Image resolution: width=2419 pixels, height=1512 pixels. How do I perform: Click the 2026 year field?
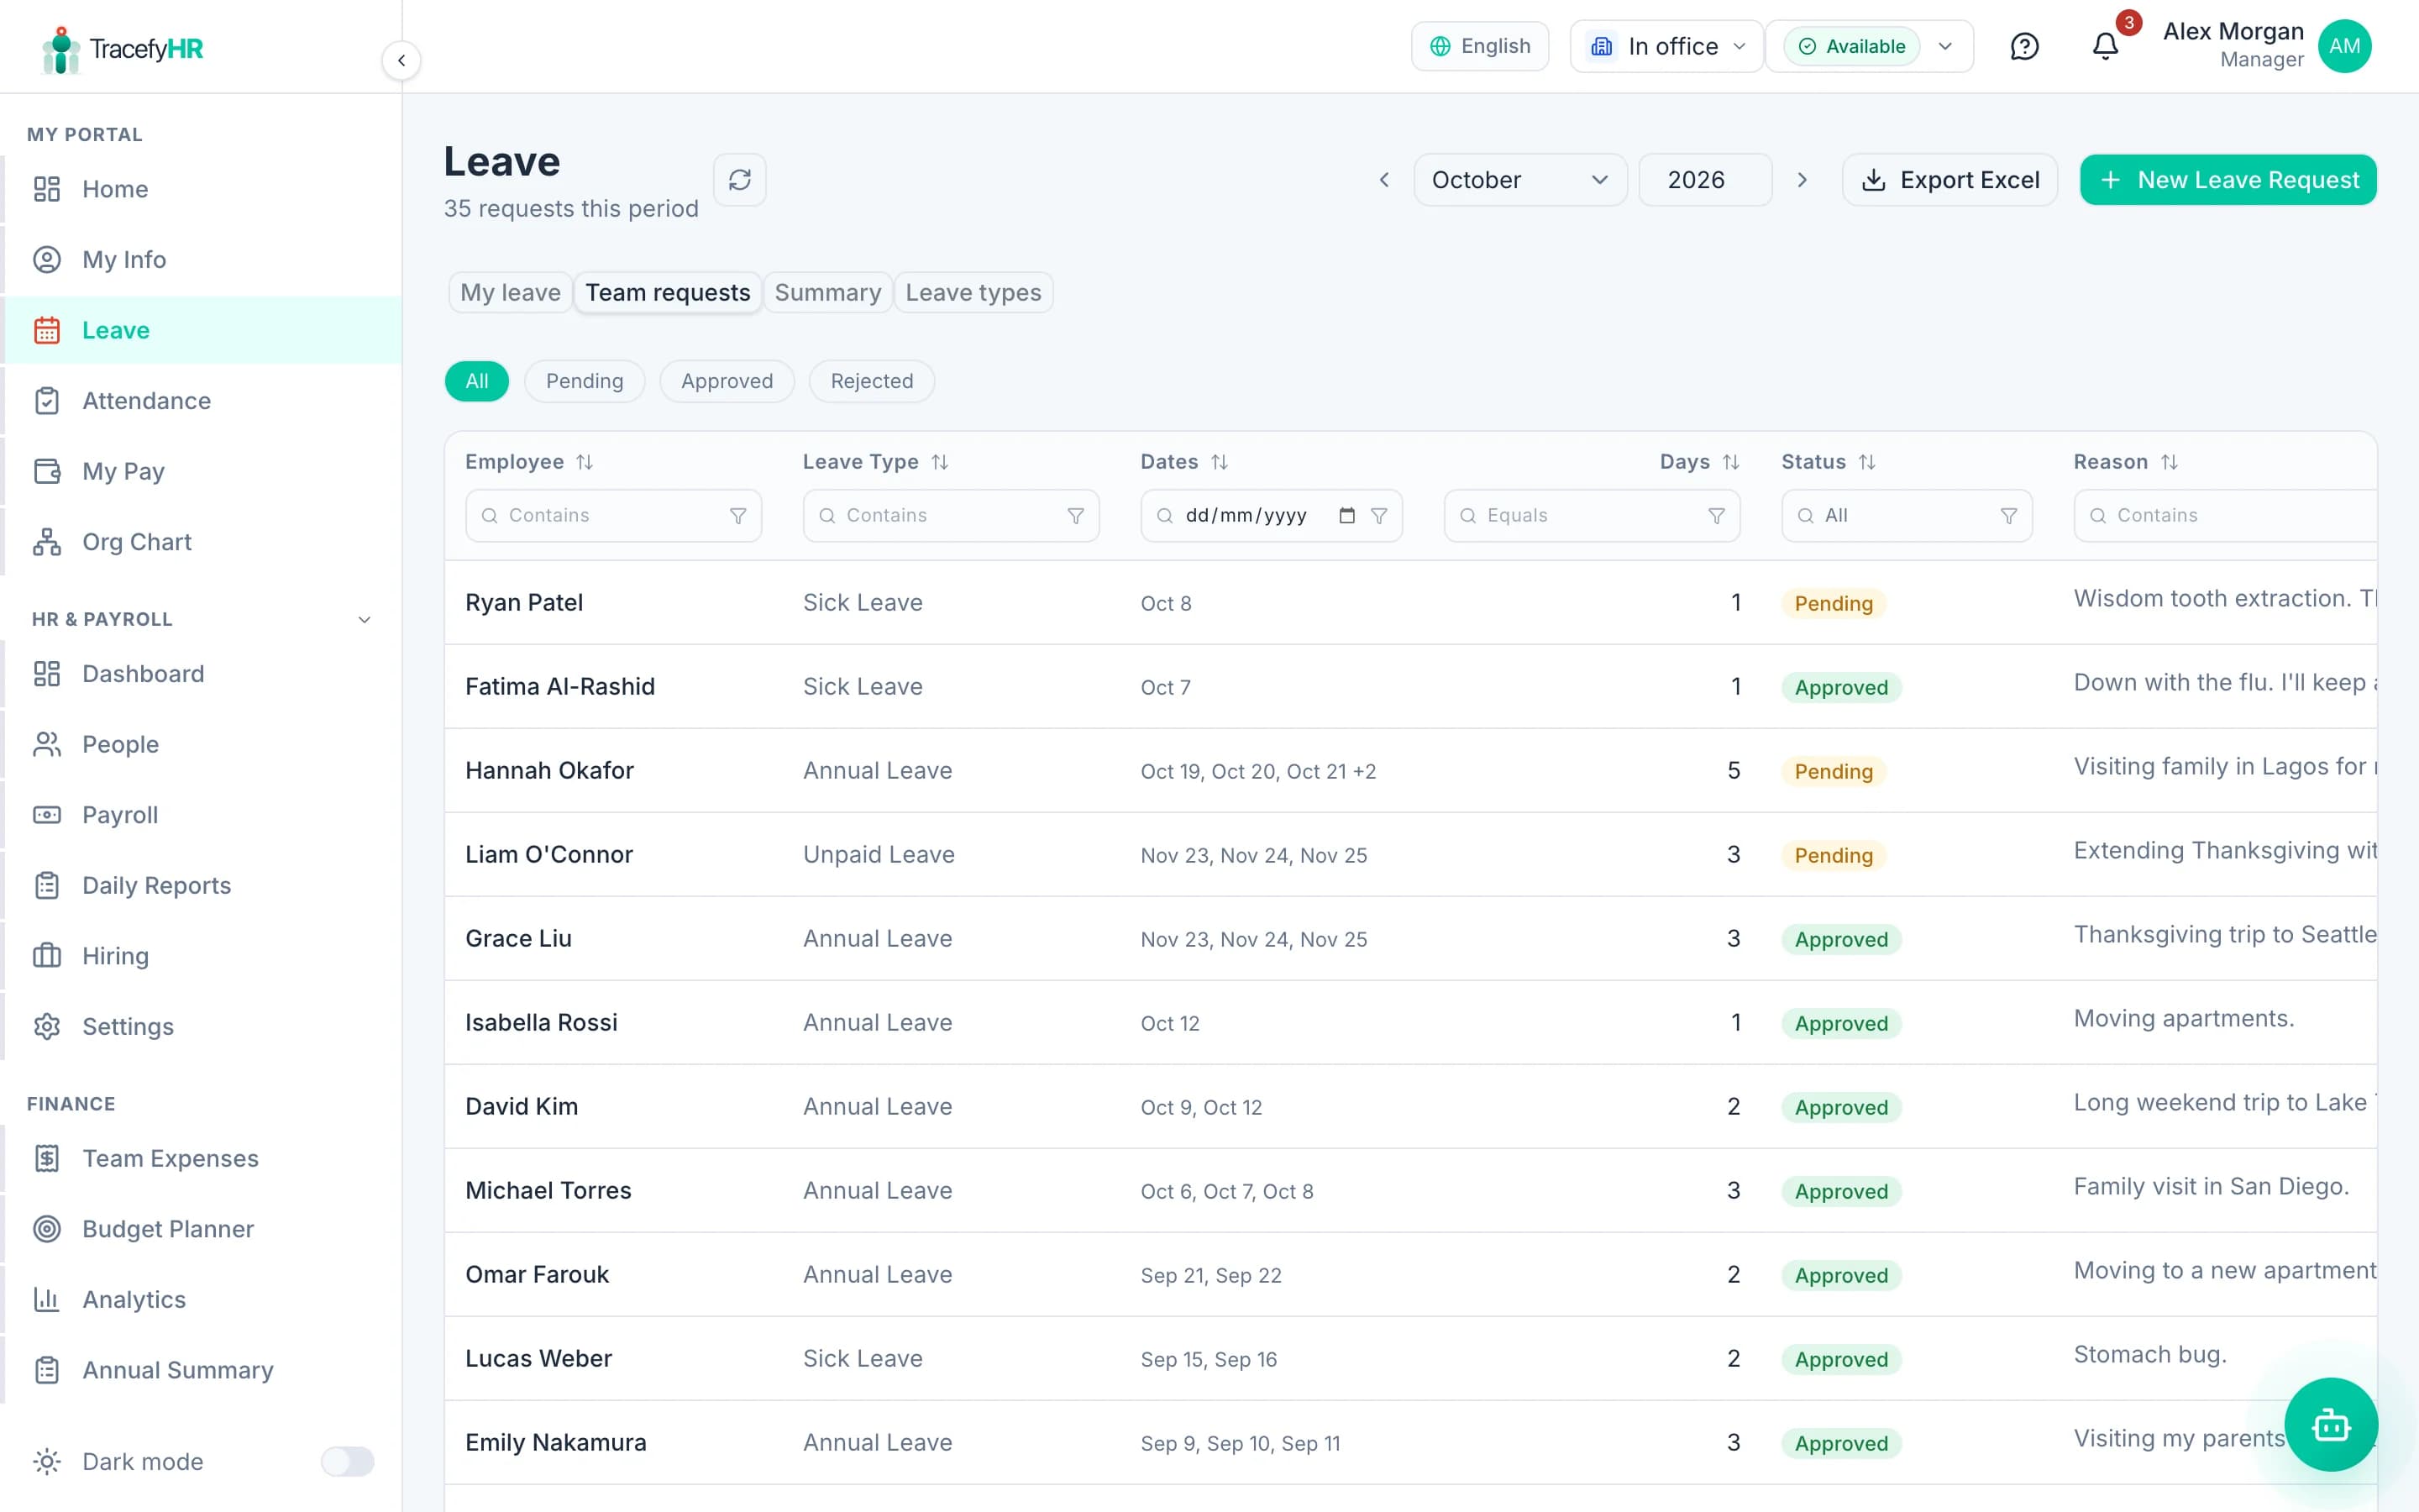pos(1705,180)
